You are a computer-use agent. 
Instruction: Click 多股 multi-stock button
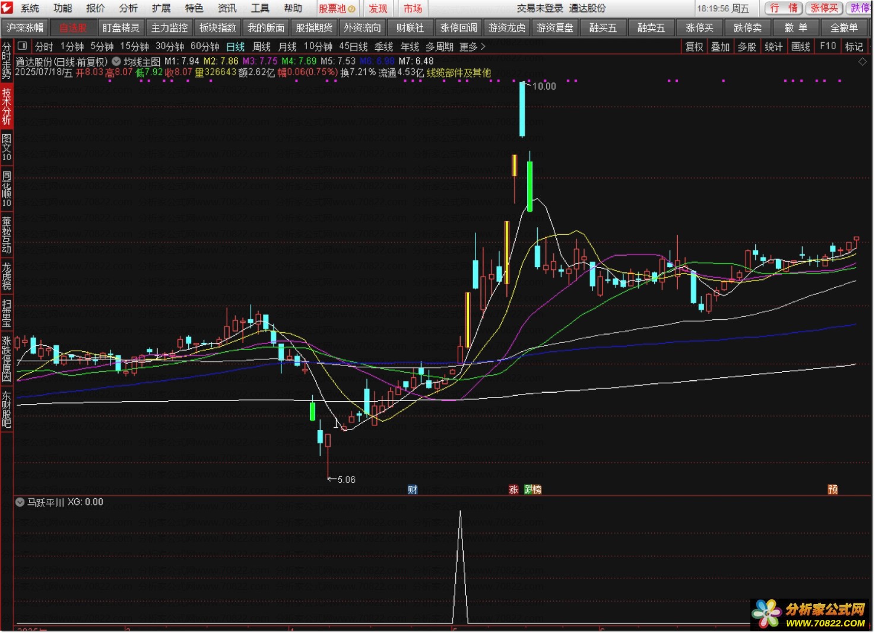747,46
